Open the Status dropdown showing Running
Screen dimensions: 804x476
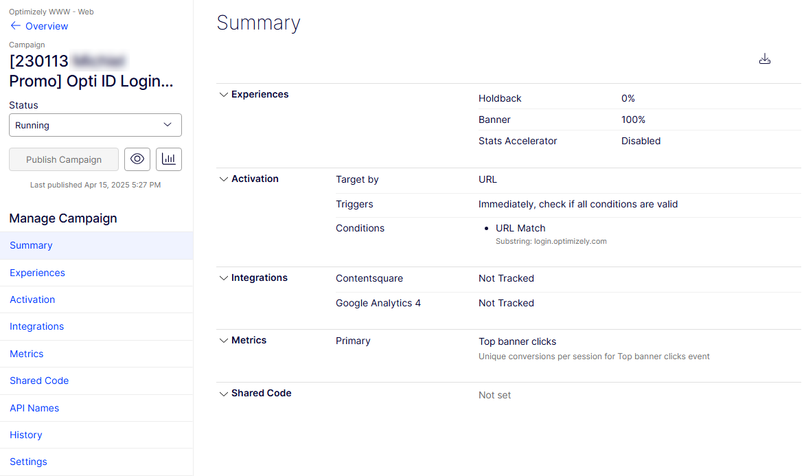click(95, 125)
